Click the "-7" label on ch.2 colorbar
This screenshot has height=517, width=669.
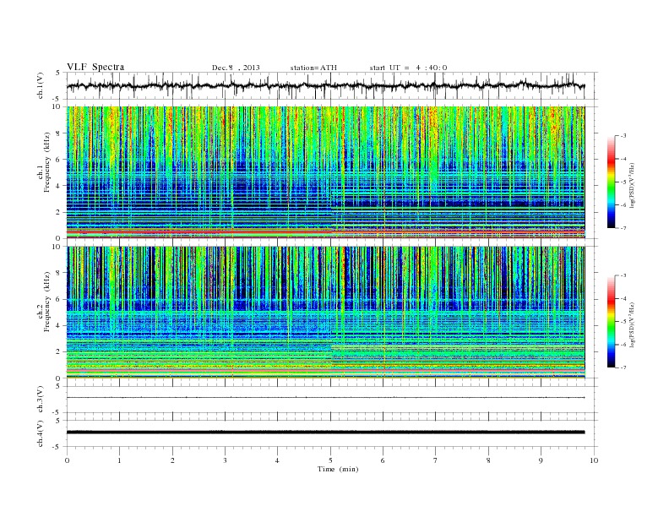point(623,367)
